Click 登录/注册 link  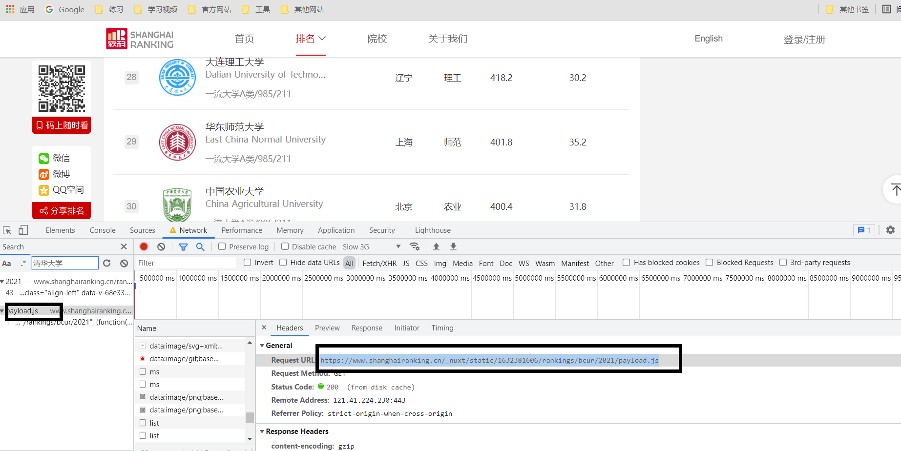point(804,40)
